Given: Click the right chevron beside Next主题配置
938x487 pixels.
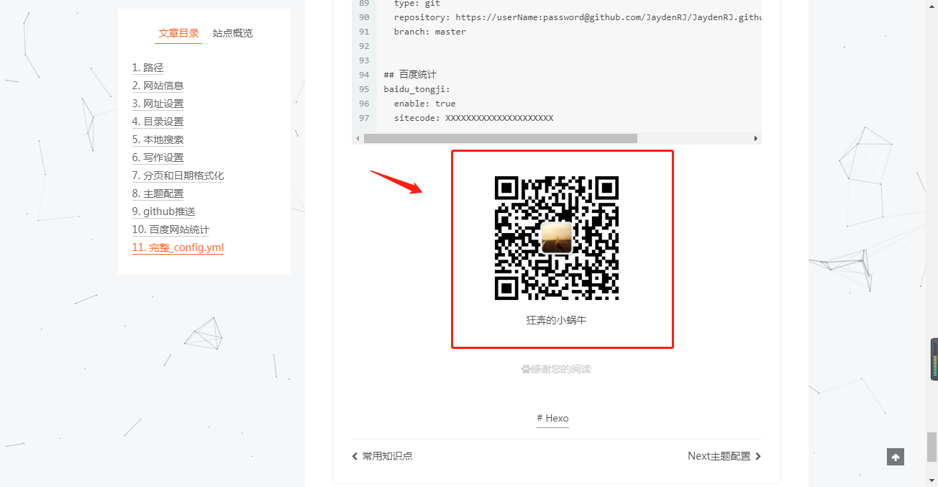Looking at the screenshot, I should (x=760, y=455).
